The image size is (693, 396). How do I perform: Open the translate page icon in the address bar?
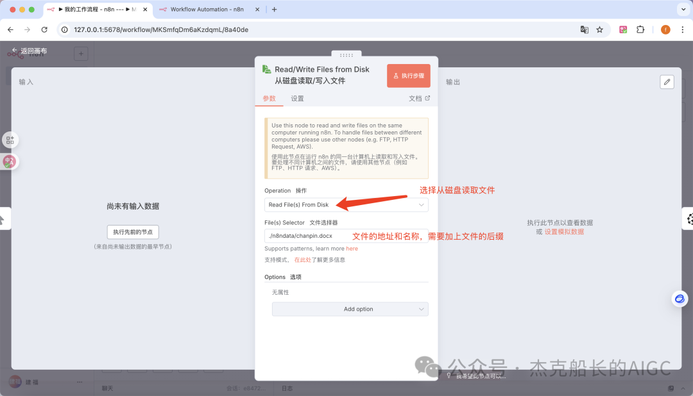585,29
